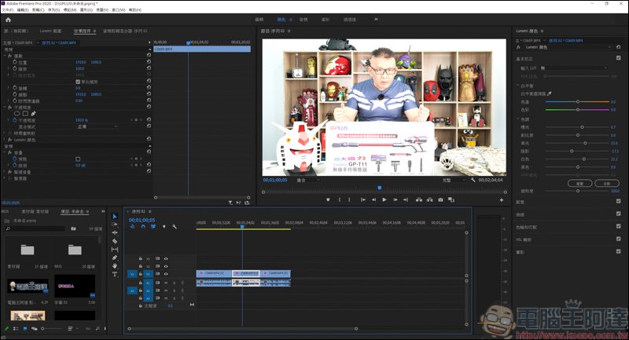Disable the Basic Correction checkbox
Viewport: 629px width, 340px height.
[x=620, y=59]
